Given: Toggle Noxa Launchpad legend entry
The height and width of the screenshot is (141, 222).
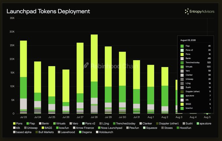Looking at the screenshot, I should 110,128.
